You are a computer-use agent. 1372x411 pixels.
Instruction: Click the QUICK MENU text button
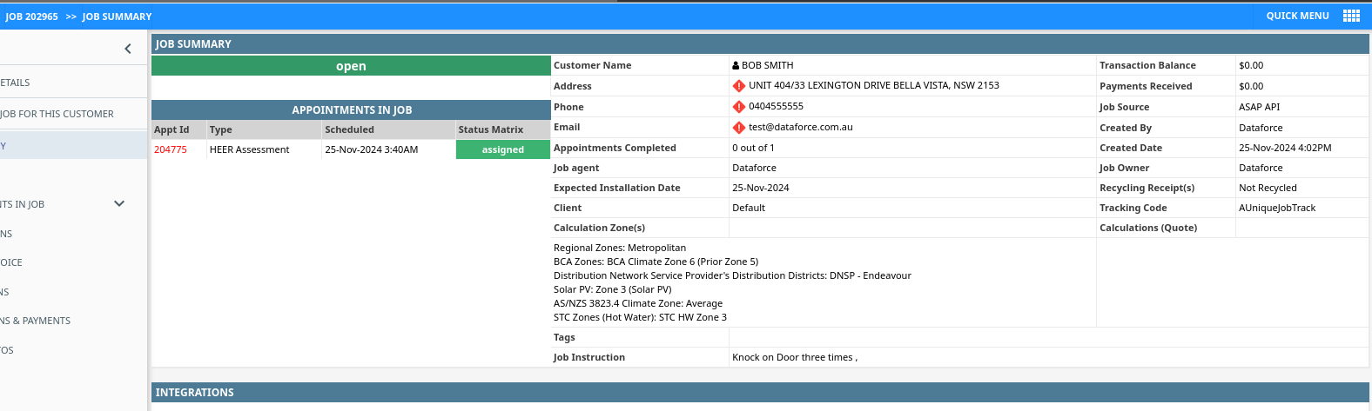click(x=1297, y=16)
